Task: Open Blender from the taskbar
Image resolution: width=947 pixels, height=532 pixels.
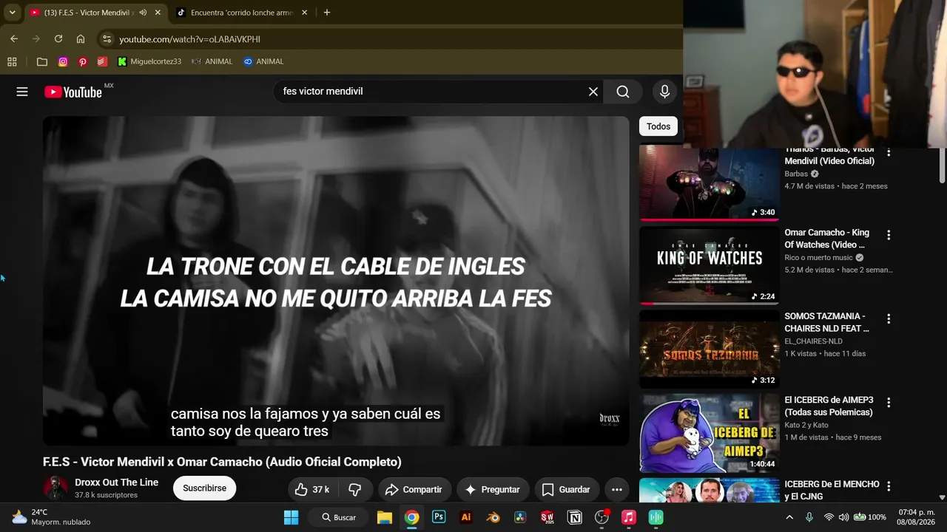Action: tap(493, 517)
